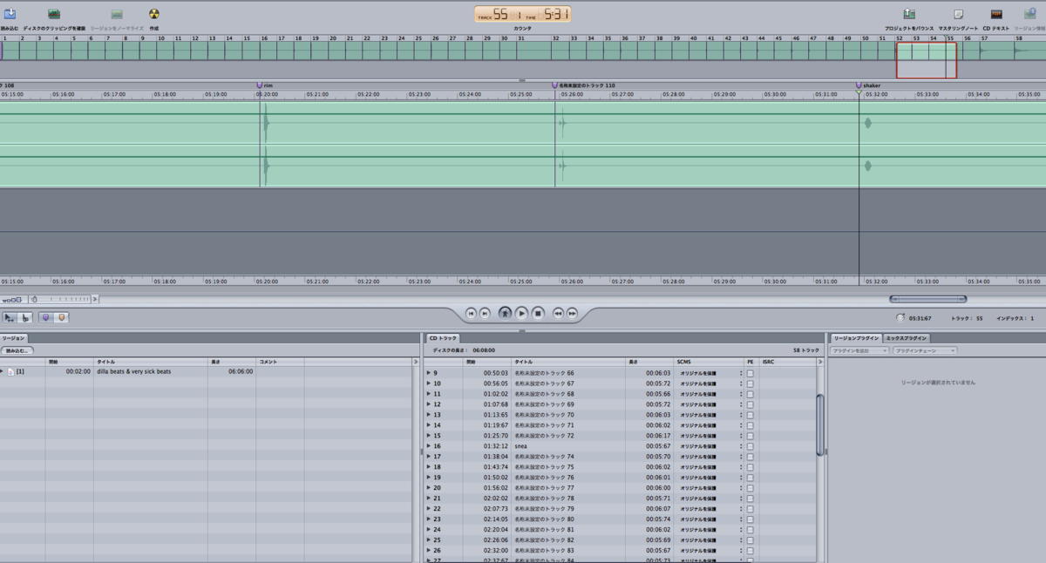Switch to the ミックスプラグイン tab
1046x563 pixels.
tap(907, 338)
